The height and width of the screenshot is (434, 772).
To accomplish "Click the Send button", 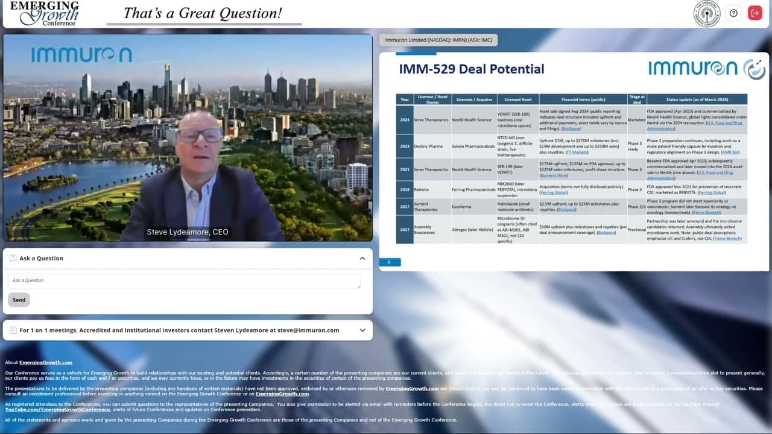I will point(19,300).
